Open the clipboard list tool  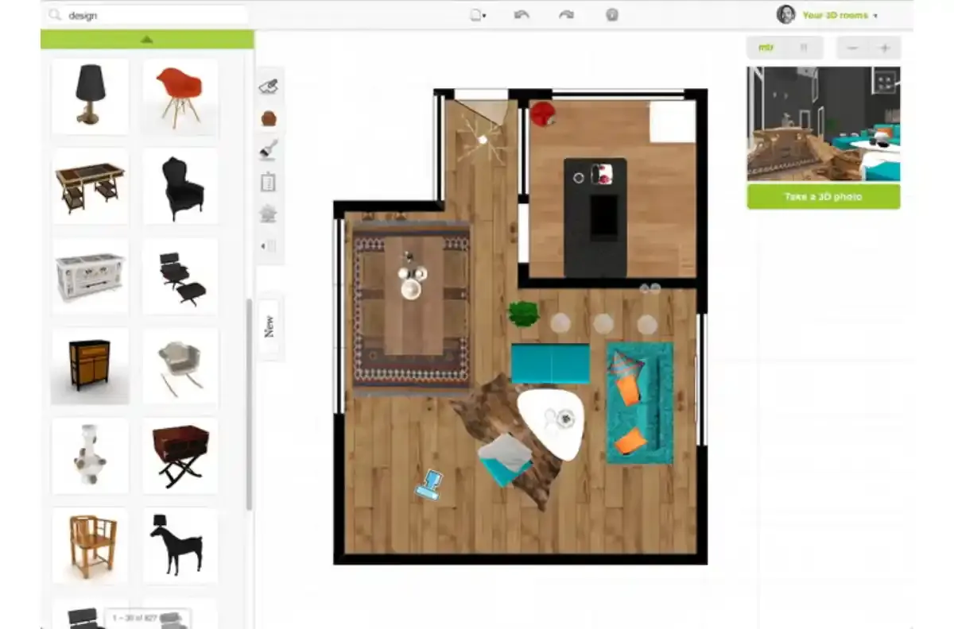(x=268, y=182)
